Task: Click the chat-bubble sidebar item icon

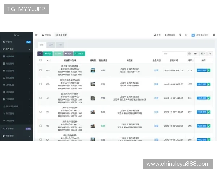Action: 4,114
